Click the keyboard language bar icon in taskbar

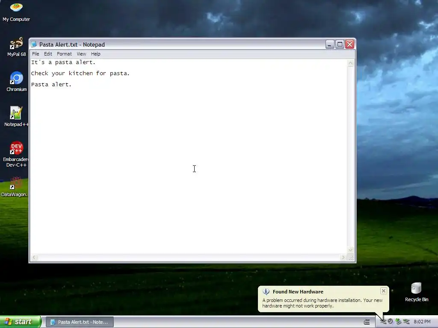(x=367, y=322)
